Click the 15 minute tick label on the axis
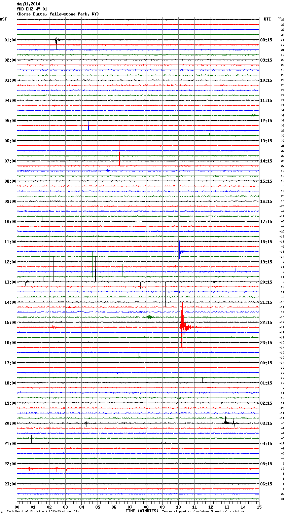The image size is (286, 516). 259,507
